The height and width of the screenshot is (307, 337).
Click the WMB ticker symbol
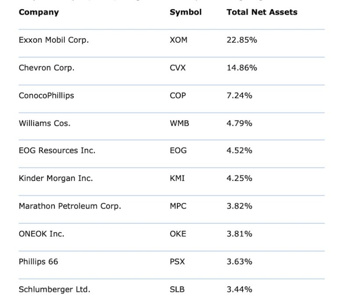(179, 123)
